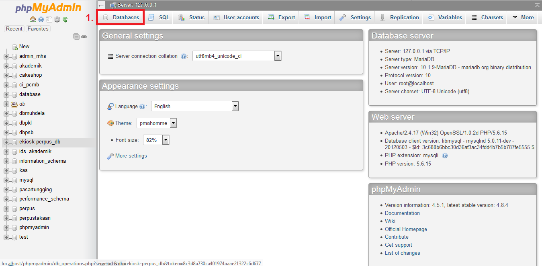This screenshot has height=266, width=542.
Task: Open the server connection collation dropdown
Action: tap(237, 56)
